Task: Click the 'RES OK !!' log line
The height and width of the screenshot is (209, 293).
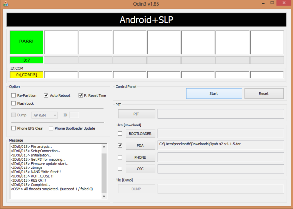Action: (28, 180)
